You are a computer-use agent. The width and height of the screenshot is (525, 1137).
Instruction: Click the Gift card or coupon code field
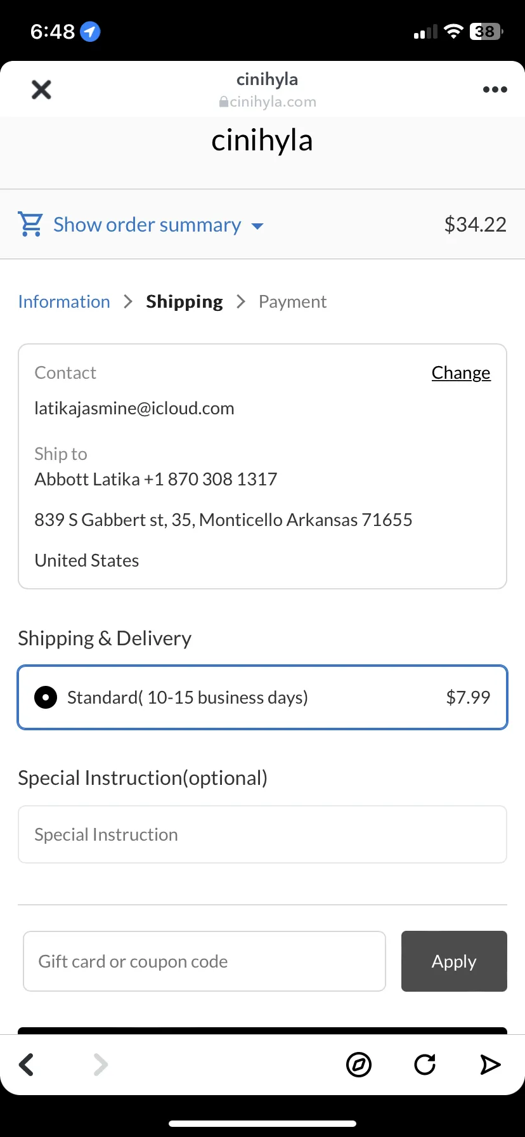[x=204, y=961]
